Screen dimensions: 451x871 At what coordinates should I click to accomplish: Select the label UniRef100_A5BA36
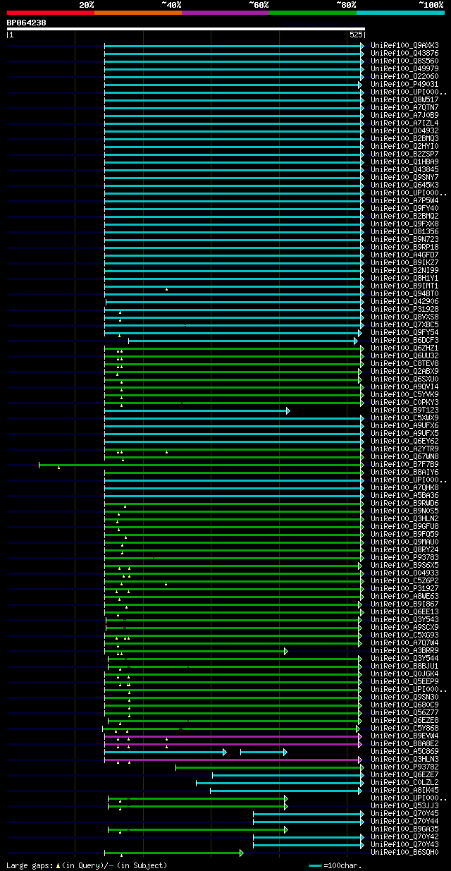(404, 496)
